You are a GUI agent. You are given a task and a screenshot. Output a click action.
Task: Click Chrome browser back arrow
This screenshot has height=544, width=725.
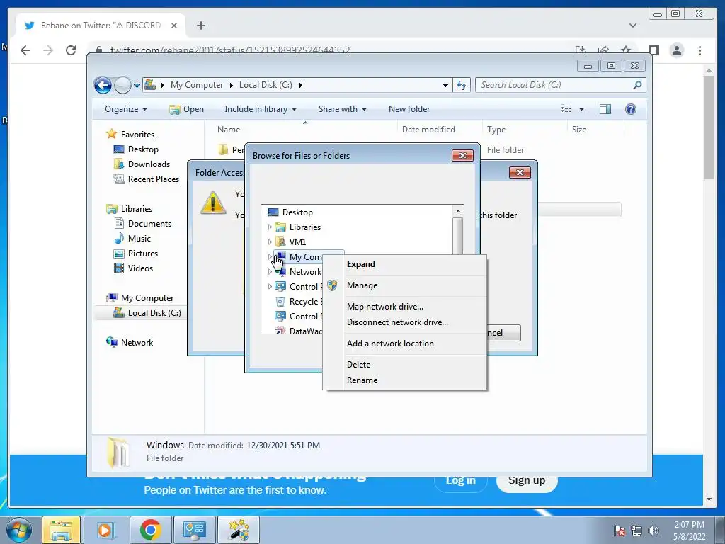click(x=25, y=50)
